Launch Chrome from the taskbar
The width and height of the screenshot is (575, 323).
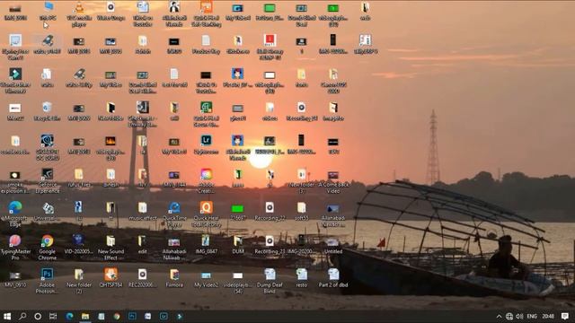117,317
